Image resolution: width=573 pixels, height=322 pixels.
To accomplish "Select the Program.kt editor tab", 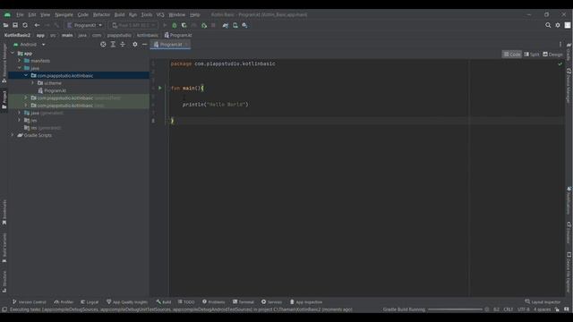I will pos(171,45).
